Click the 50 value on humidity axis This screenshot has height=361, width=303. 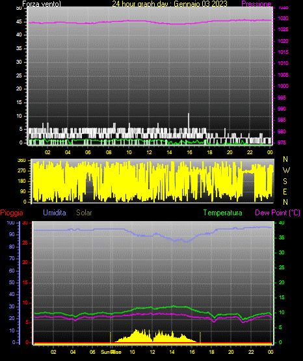(12, 282)
